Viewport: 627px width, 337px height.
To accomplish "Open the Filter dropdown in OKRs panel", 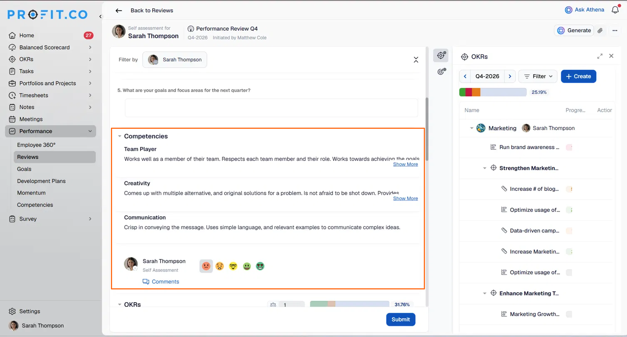I will (538, 76).
